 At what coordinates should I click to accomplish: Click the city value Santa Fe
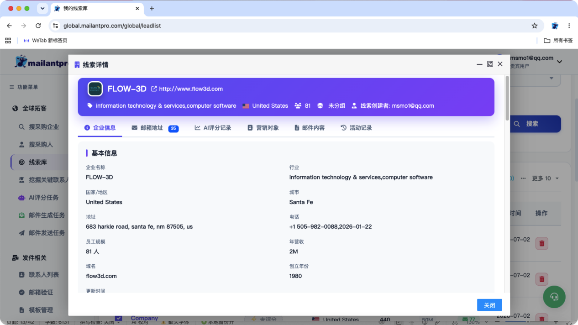[x=301, y=202]
